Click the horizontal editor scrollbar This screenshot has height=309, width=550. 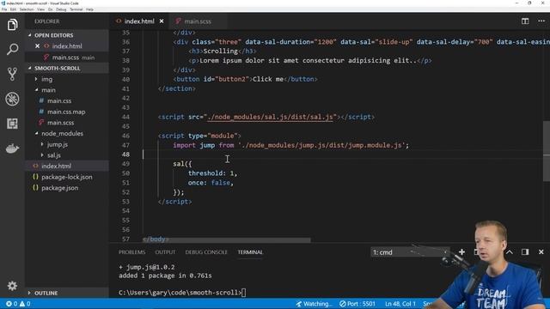tap(227, 240)
